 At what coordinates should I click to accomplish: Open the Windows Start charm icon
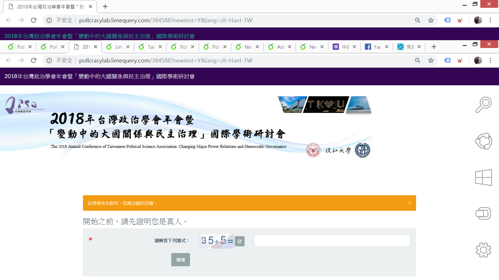tap(483, 177)
